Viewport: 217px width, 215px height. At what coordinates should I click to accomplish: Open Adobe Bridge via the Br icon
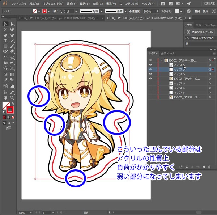pyautogui.click(x=163, y=4)
